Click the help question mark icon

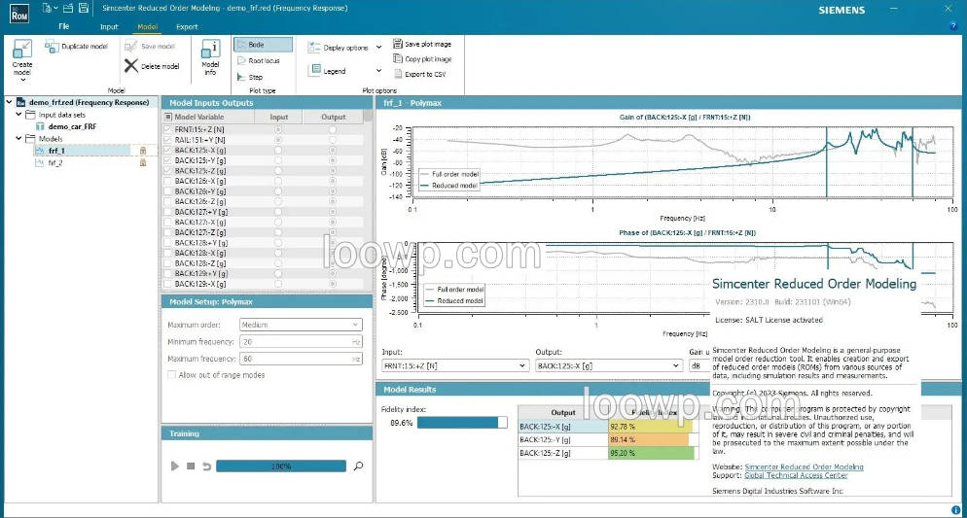pyautogui.click(x=953, y=26)
